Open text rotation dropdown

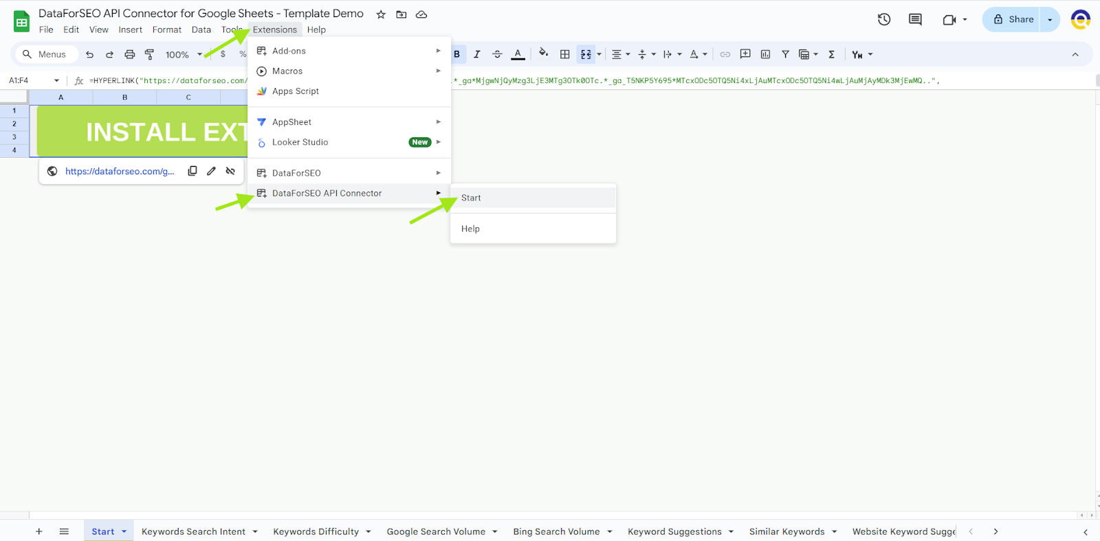pyautogui.click(x=698, y=54)
